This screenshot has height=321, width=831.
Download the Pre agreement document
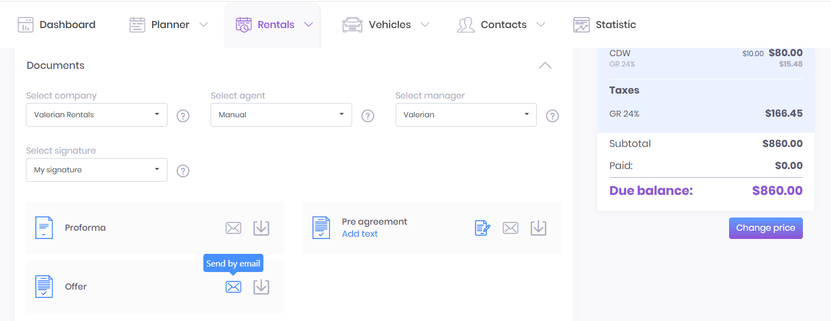tap(538, 228)
